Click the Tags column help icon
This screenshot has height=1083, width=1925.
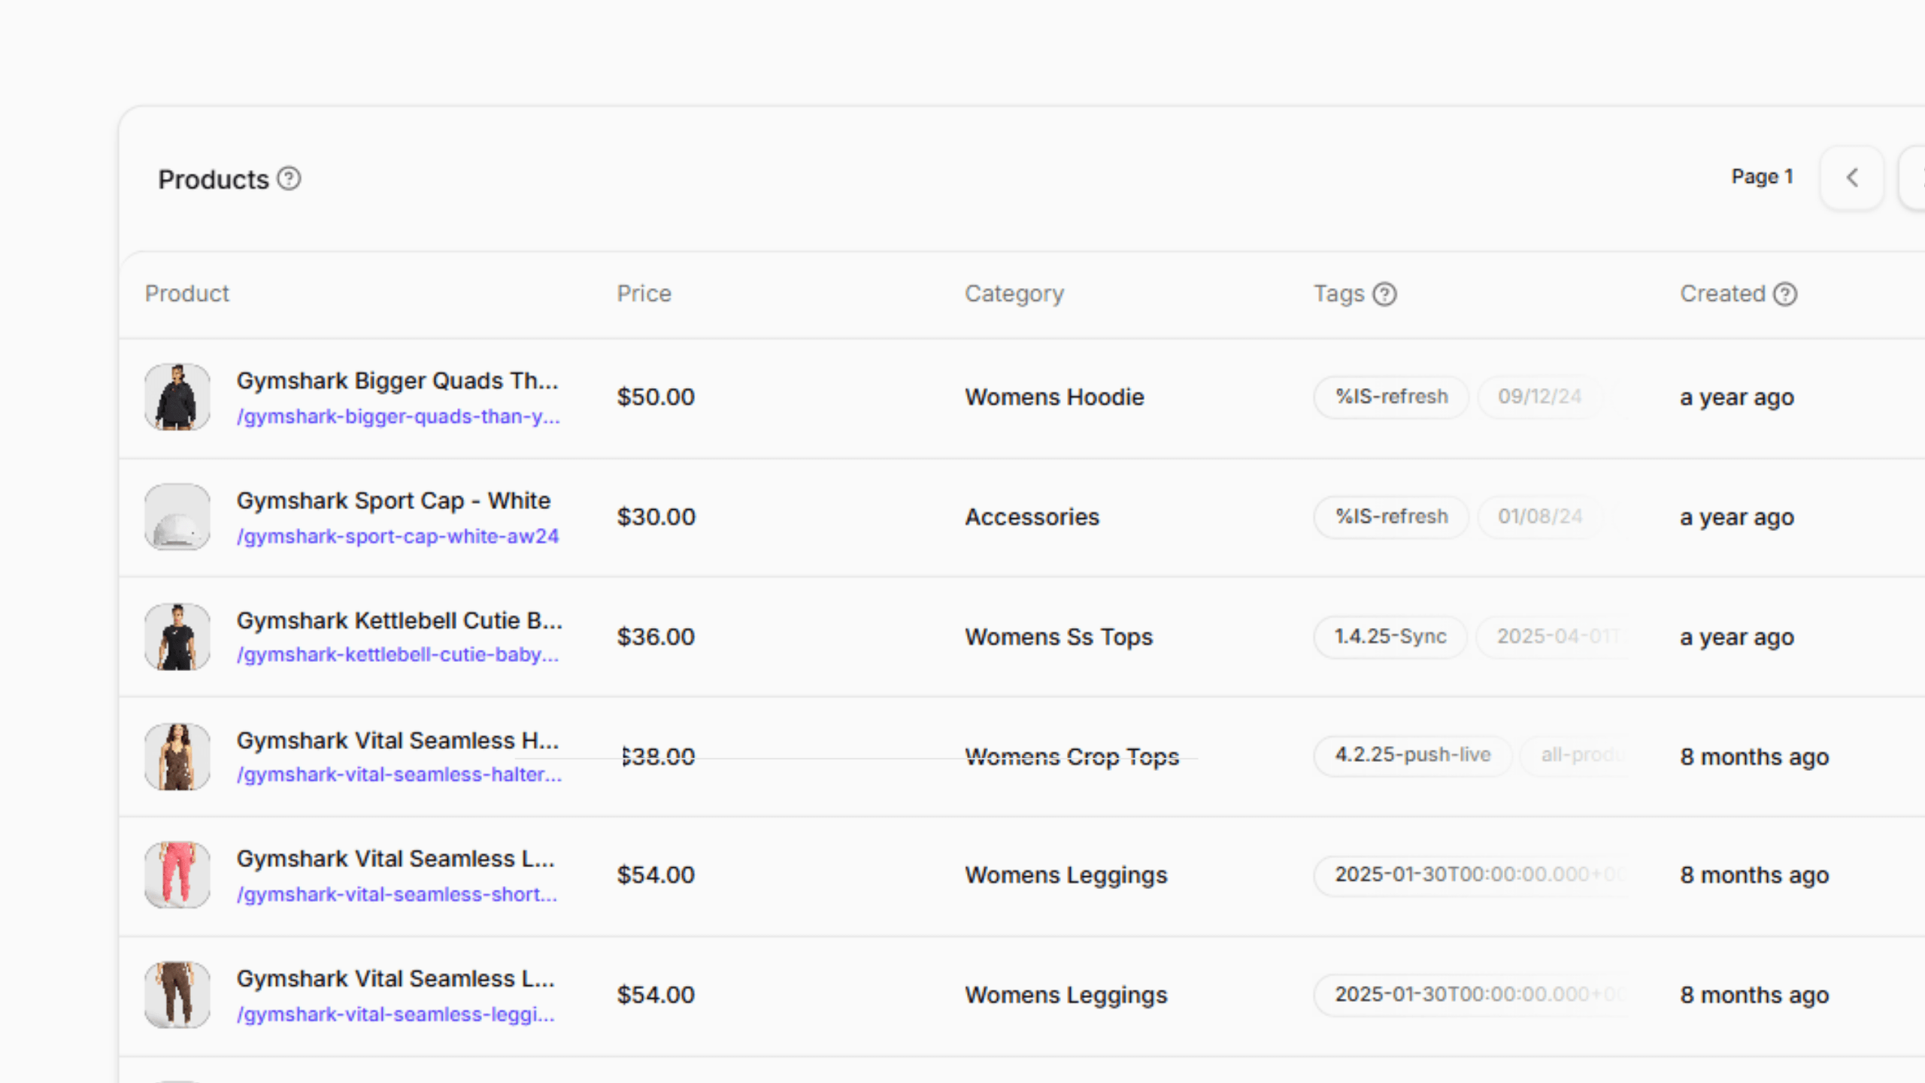tap(1384, 294)
